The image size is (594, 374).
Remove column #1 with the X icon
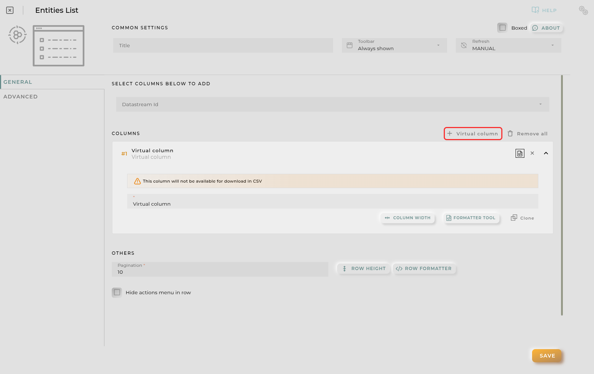click(532, 153)
